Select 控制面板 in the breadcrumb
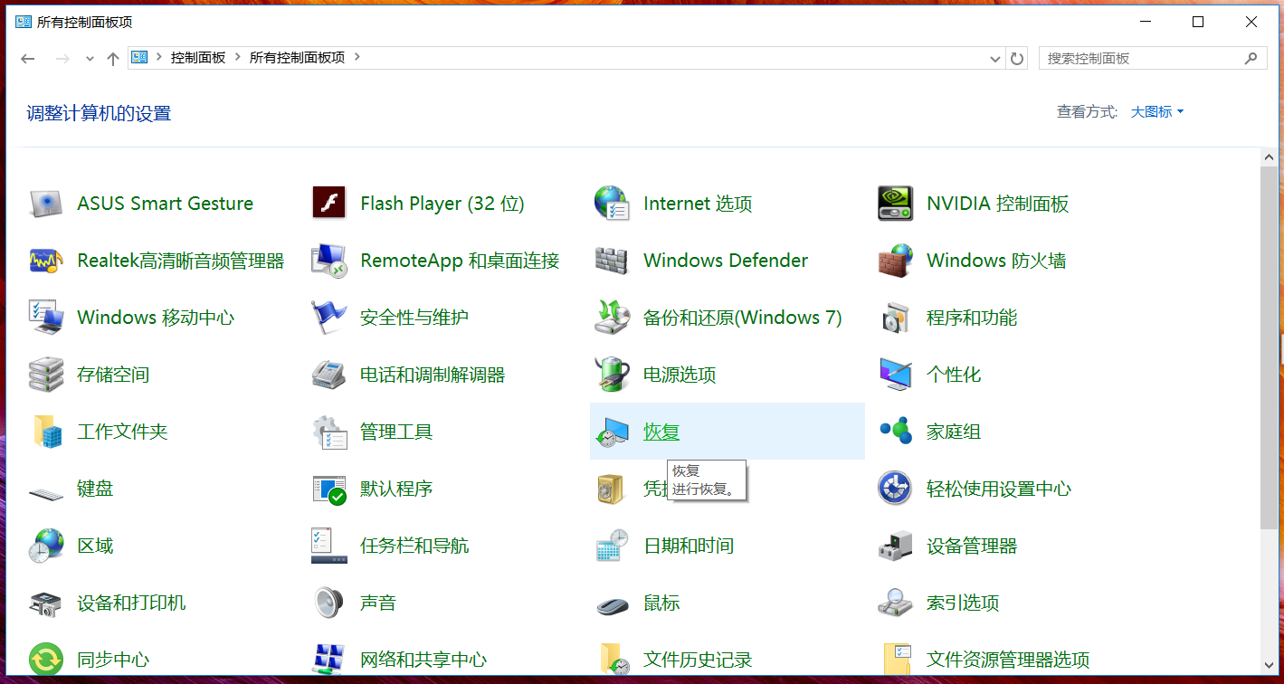This screenshot has width=1284, height=684. 198,57
